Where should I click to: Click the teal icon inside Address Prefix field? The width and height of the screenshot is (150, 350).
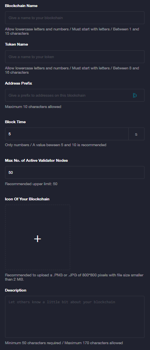(x=134, y=95)
